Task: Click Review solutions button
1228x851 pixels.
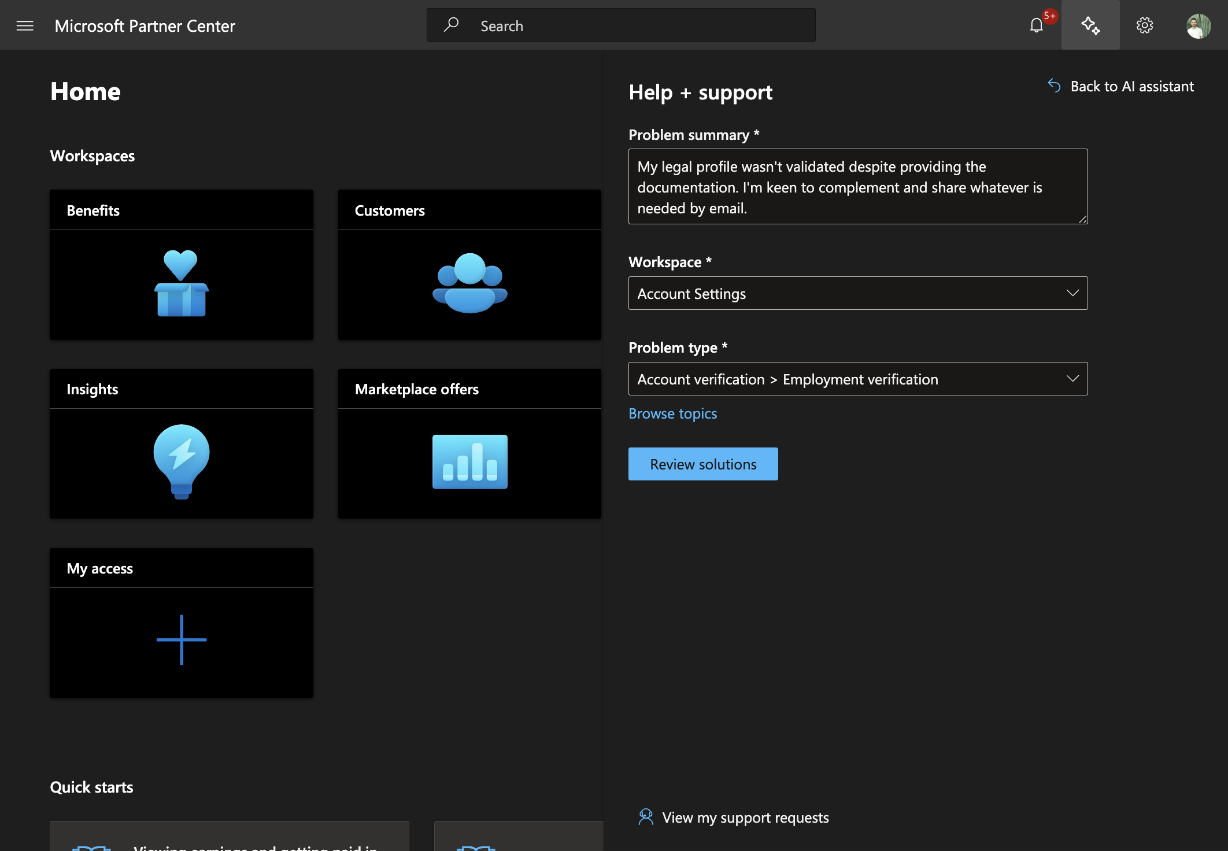Action: [x=703, y=464]
